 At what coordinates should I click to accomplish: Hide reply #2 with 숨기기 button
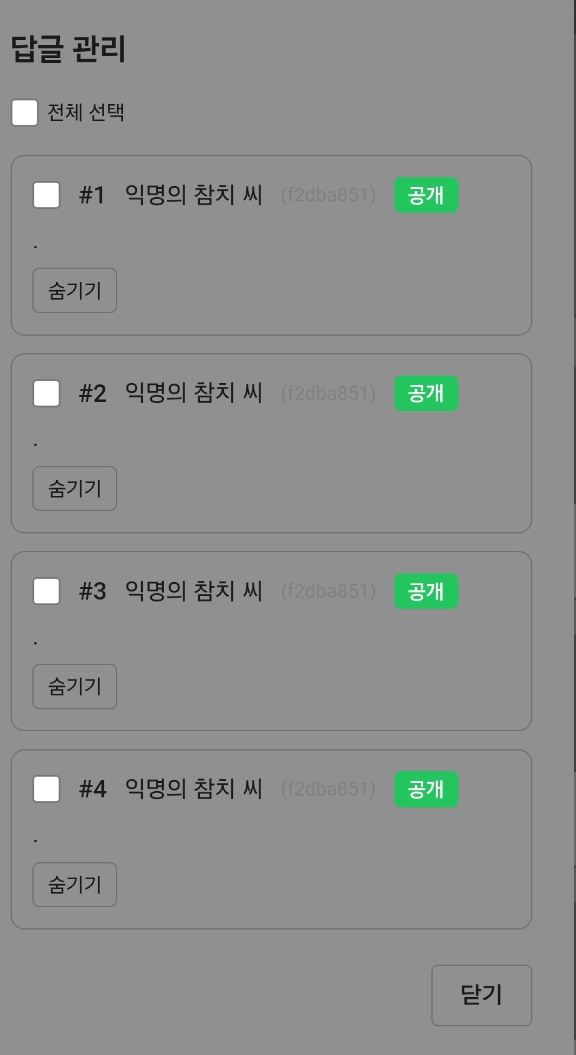(75, 489)
